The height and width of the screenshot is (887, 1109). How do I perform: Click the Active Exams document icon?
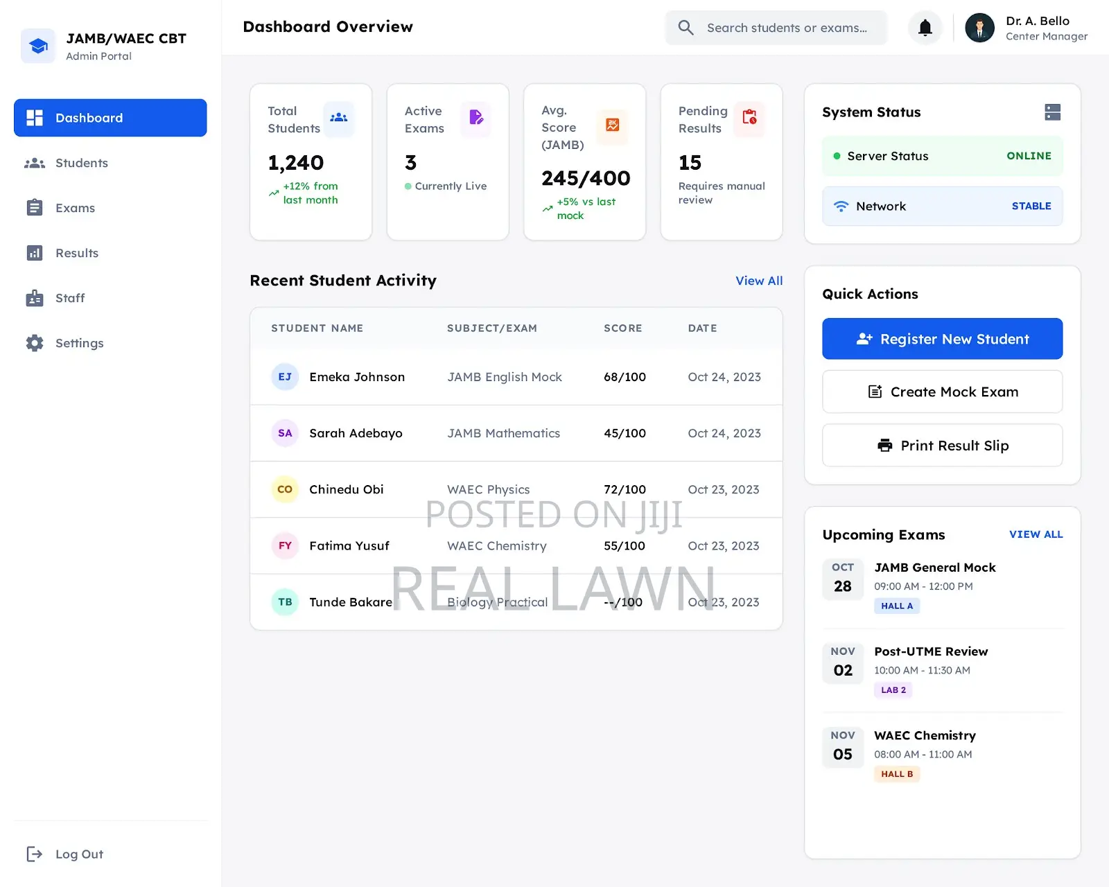tap(476, 118)
